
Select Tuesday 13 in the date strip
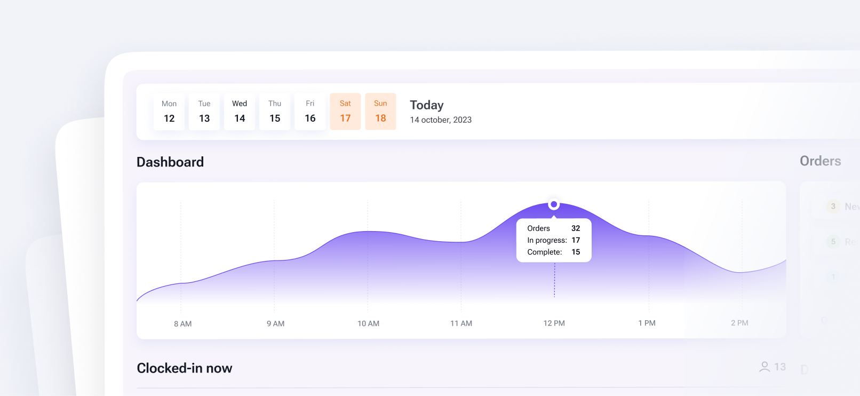click(x=204, y=112)
